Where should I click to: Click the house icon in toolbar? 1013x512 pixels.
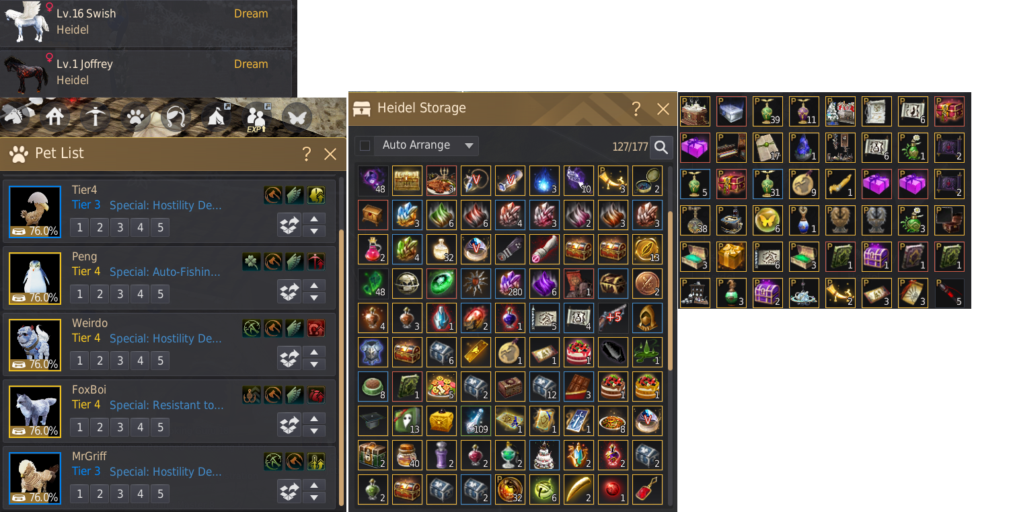[55, 117]
